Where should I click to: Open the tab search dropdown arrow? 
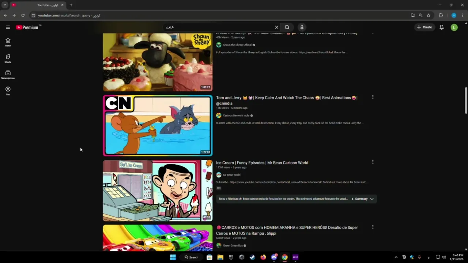coord(5,5)
